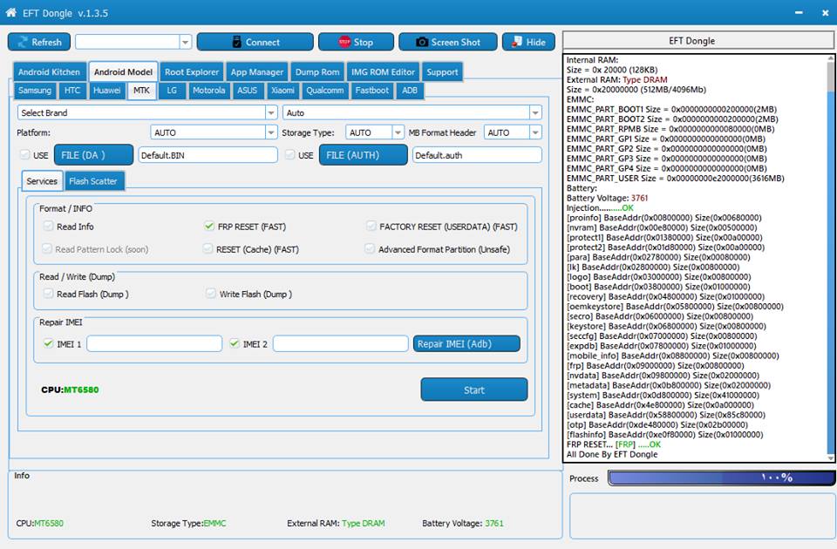
Task: Click the Hide button icon
Action: coord(517,42)
